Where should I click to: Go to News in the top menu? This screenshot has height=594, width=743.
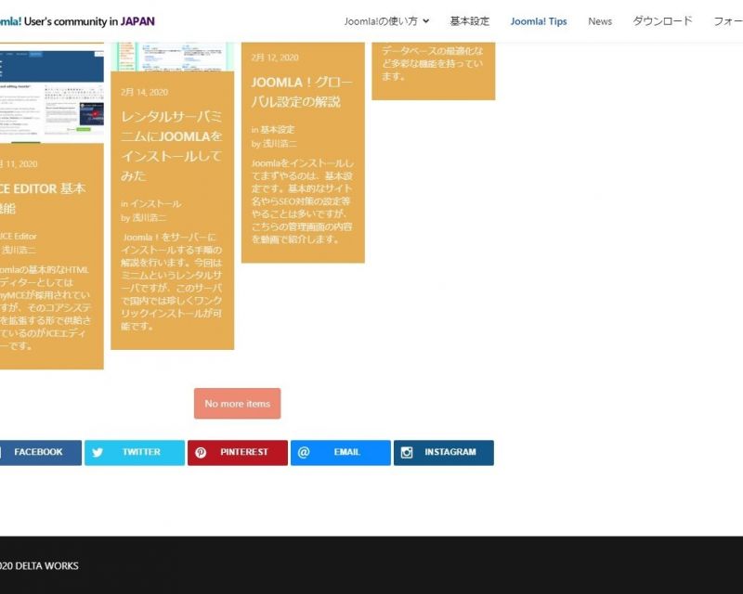(600, 21)
